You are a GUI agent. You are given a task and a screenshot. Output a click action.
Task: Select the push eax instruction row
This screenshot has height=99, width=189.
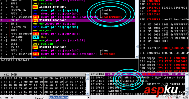(39, 57)
